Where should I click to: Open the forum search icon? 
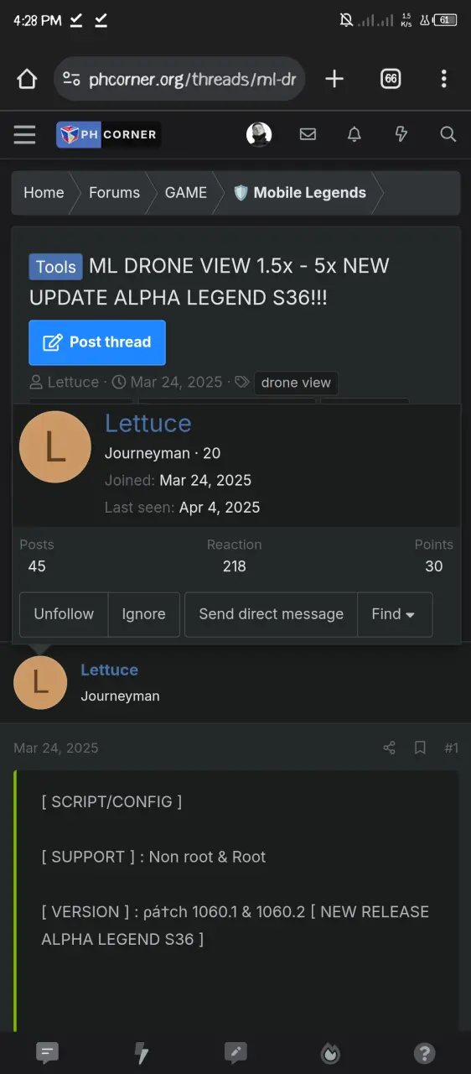pyautogui.click(x=448, y=134)
